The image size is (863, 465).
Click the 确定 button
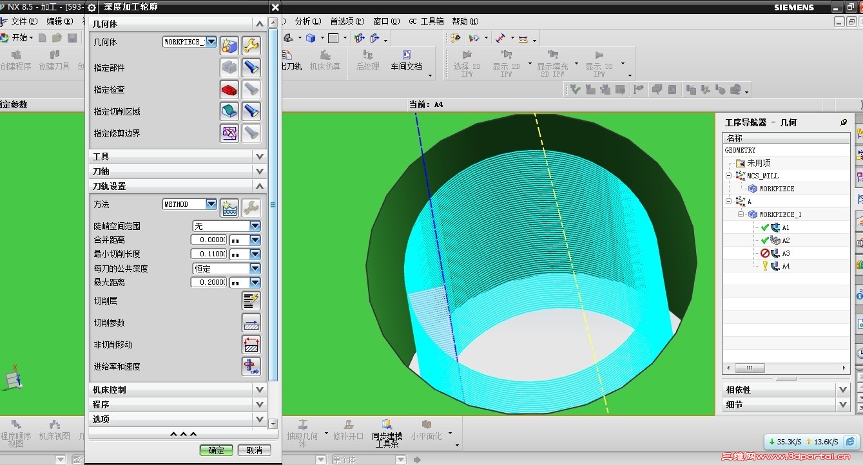pos(216,450)
